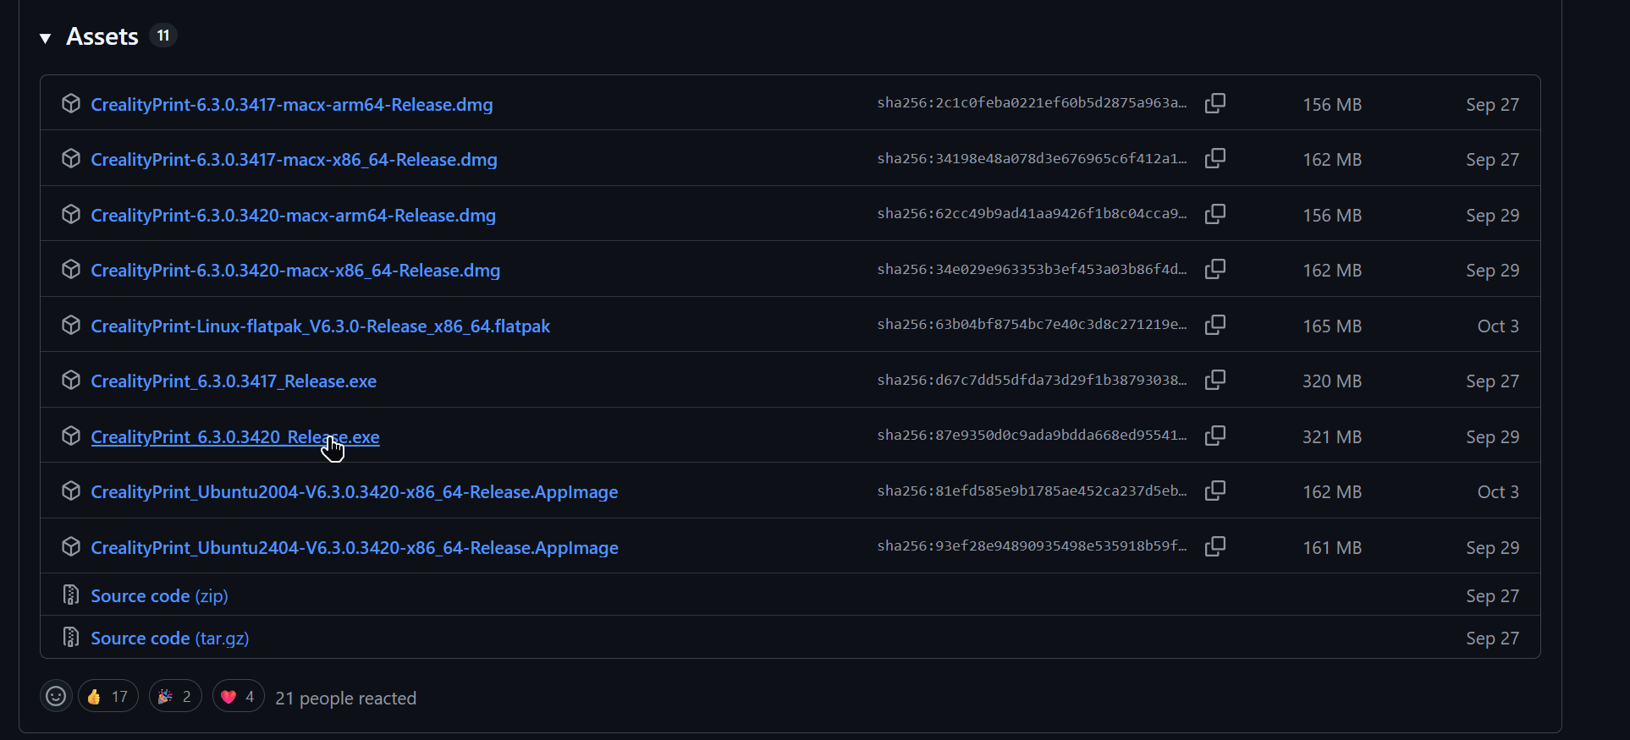Download Source code (zip)
This screenshot has height=740, width=1630.
(x=159, y=596)
